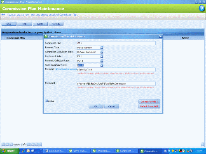Click the blue $TotalSalesCommission label
This screenshot has width=206, height=154.
click(66, 69)
